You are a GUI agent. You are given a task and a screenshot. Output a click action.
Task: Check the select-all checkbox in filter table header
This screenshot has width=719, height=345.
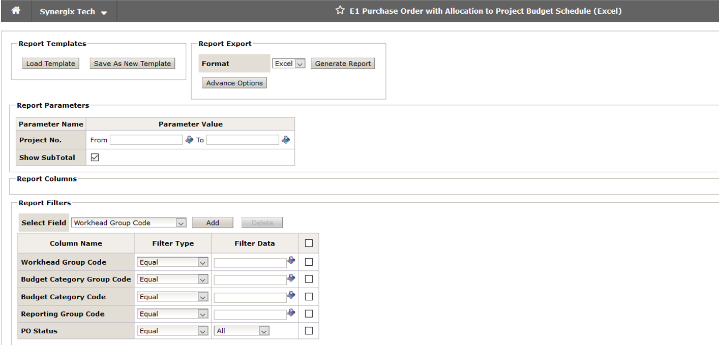pyautogui.click(x=308, y=242)
